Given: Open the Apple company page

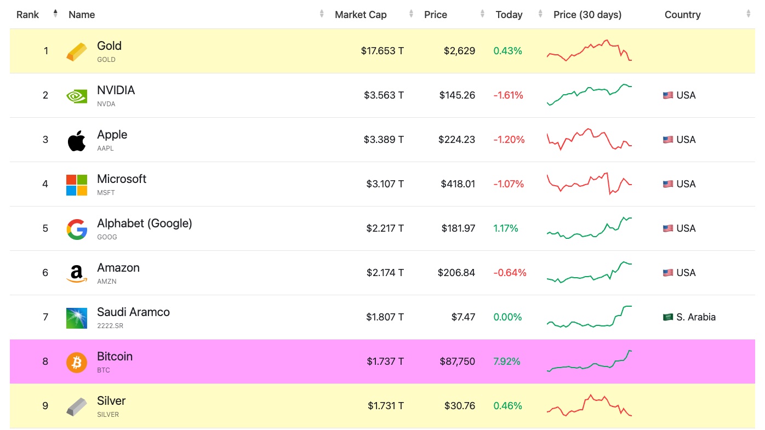Looking at the screenshot, I should [112, 135].
